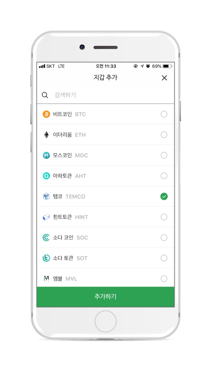Screen dimensions: 211x371
Task: Select the HINT token radio button
Action: [164, 217]
